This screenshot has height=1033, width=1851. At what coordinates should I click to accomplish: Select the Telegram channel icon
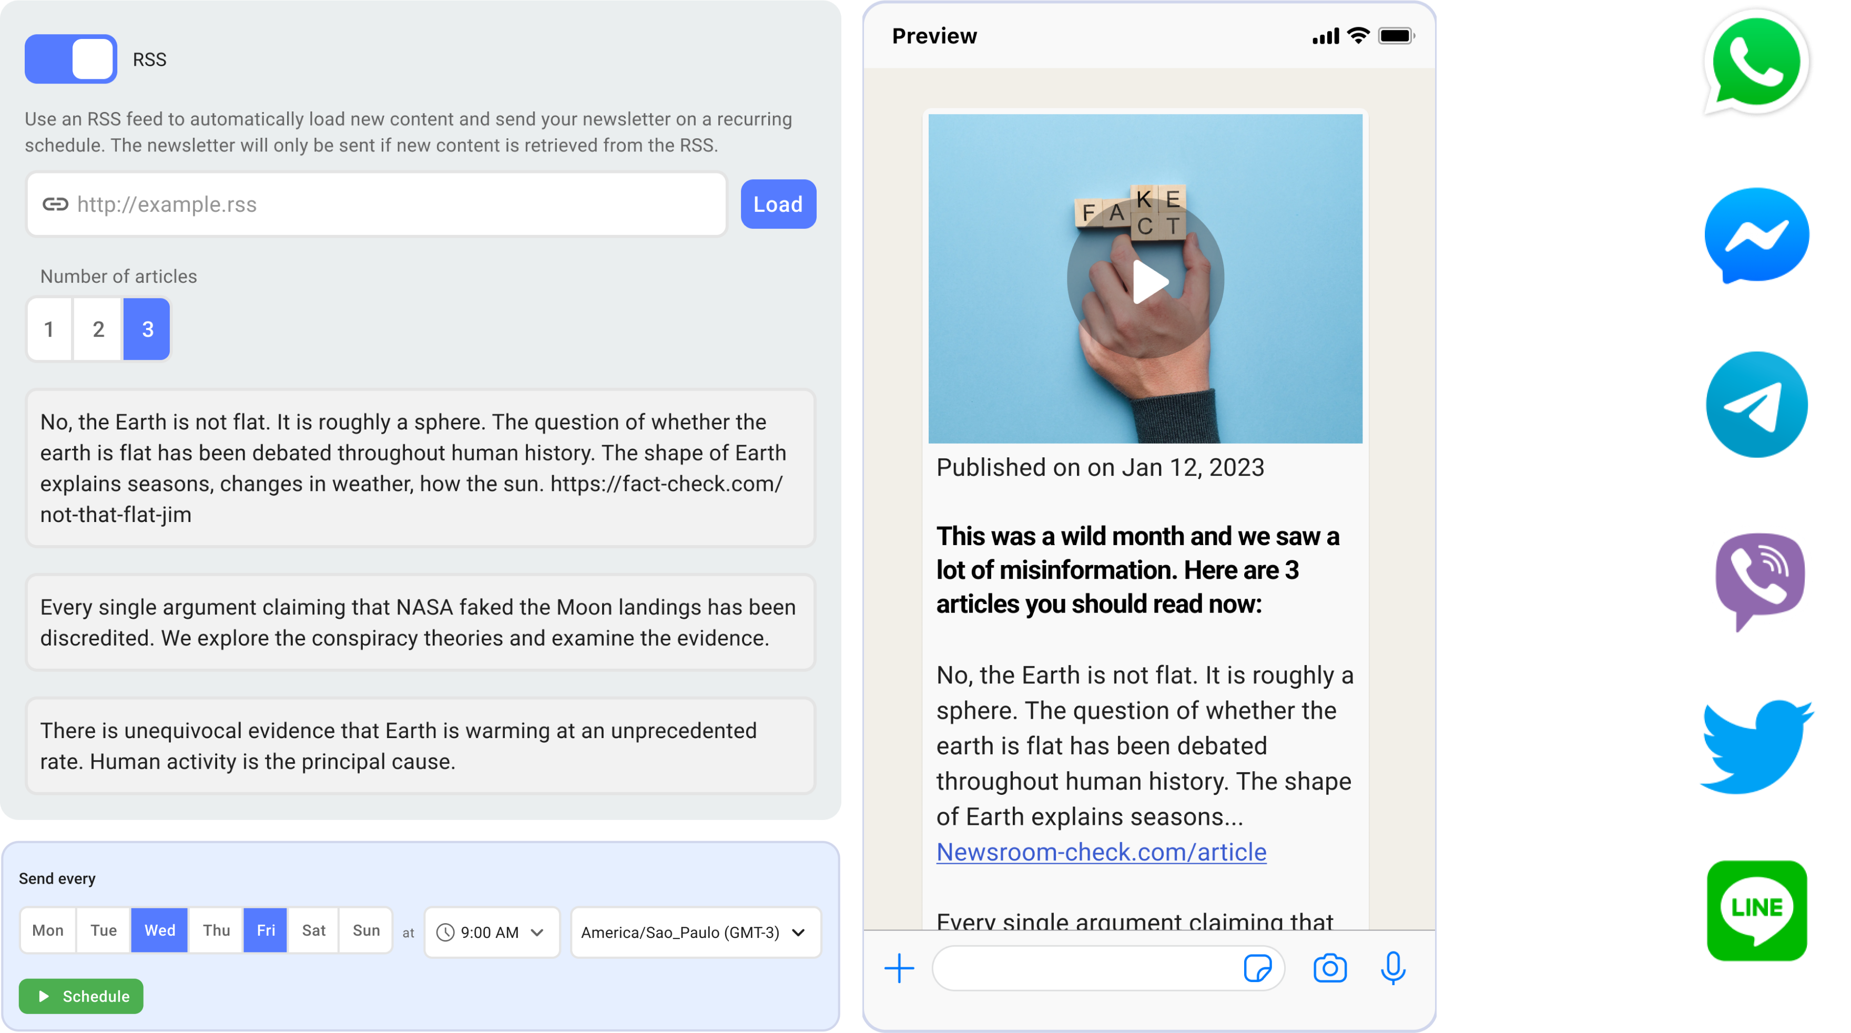pos(1757,404)
